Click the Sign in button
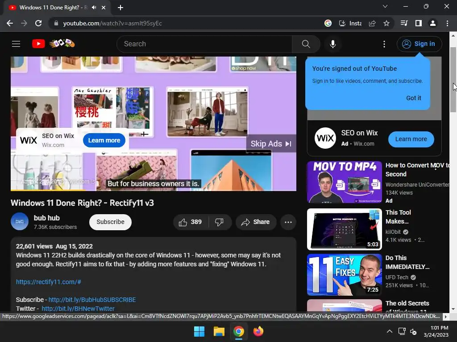This screenshot has width=457, height=342. (x=419, y=44)
